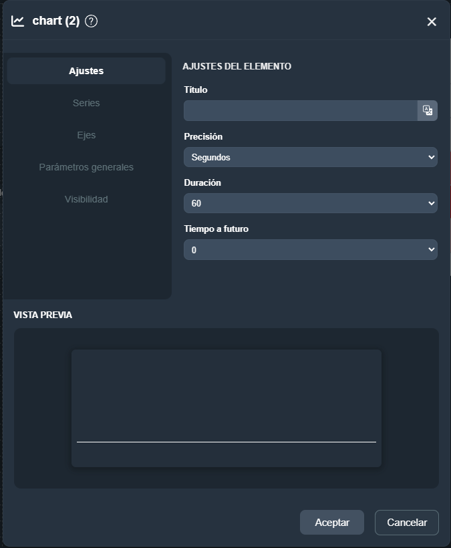Image resolution: width=451 pixels, height=548 pixels.
Task: Click the Tiempo a futuro field label
Action: tap(216, 229)
